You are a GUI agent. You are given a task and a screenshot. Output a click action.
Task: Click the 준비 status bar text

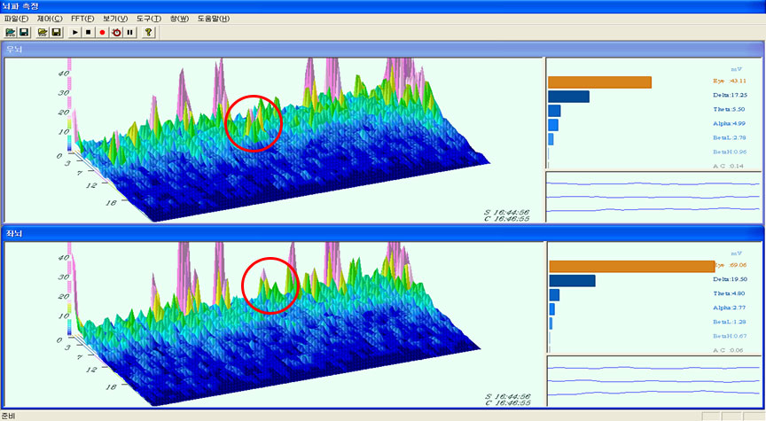[x=8, y=416]
